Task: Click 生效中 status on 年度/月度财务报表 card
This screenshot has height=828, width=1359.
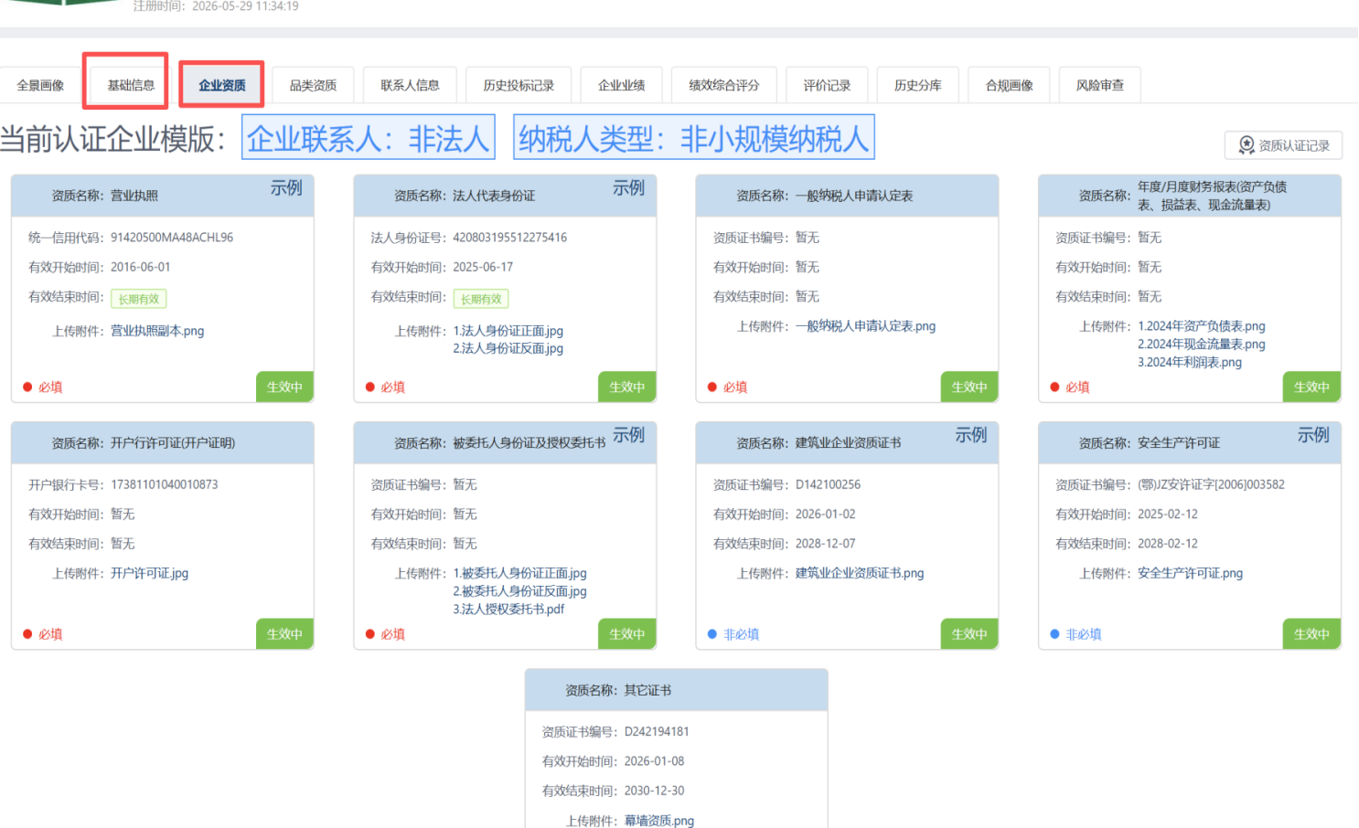Action: point(1311,387)
